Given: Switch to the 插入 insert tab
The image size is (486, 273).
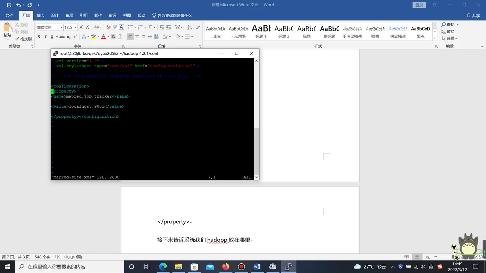Looking at the screenshot, I should click(x=40, y=16).
